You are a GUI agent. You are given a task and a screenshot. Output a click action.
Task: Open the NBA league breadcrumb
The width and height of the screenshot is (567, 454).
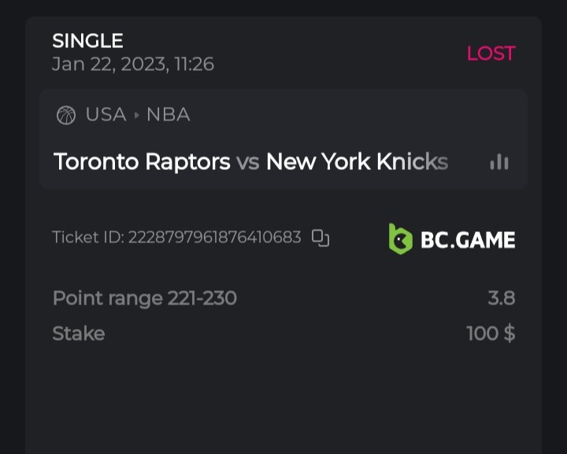(x=168, y=115)
